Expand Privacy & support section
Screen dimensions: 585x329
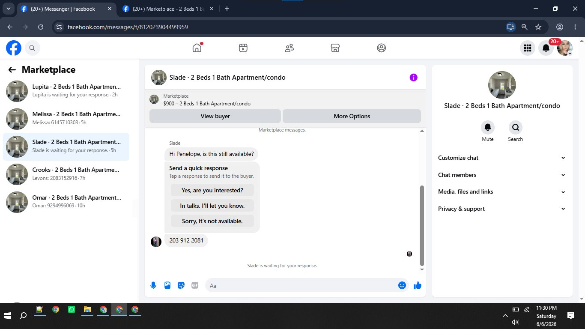pos(501,209)
